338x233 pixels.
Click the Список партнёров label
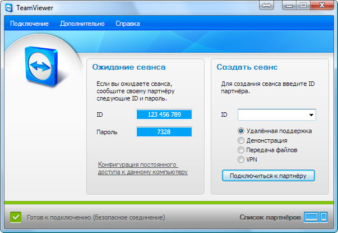point(270,217)
